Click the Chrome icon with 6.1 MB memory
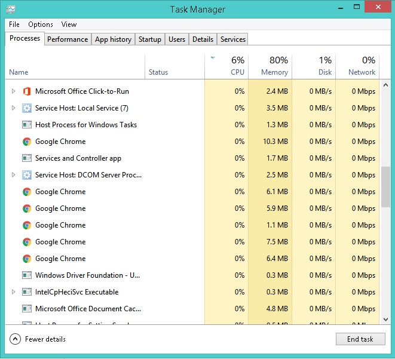 pos(27,192)
